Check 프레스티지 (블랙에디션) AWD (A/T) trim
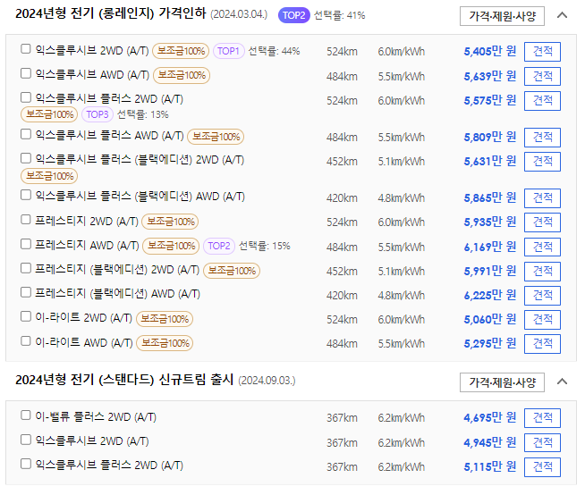Image resolution: width=585 pixels, height=495 pixels. pyautogui.click(x=25, y=292)
